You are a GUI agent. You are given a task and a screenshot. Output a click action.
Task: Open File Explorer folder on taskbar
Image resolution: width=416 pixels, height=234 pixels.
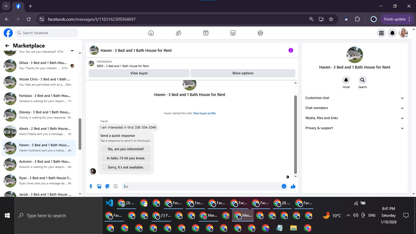click(293, 228)
